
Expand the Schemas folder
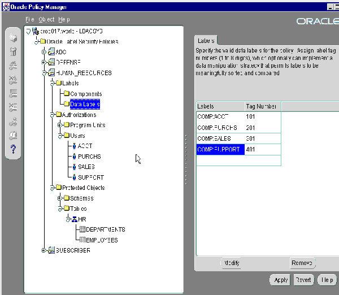[59, 198]
